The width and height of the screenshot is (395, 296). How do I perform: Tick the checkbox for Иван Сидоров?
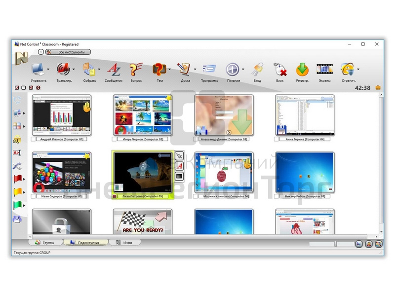click(33, 196)
